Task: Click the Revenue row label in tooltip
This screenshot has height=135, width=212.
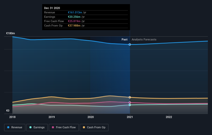Action: coord(50,12)
